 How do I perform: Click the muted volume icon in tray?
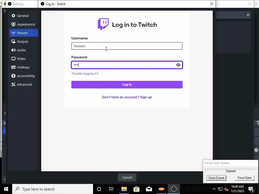click(226, 189)
